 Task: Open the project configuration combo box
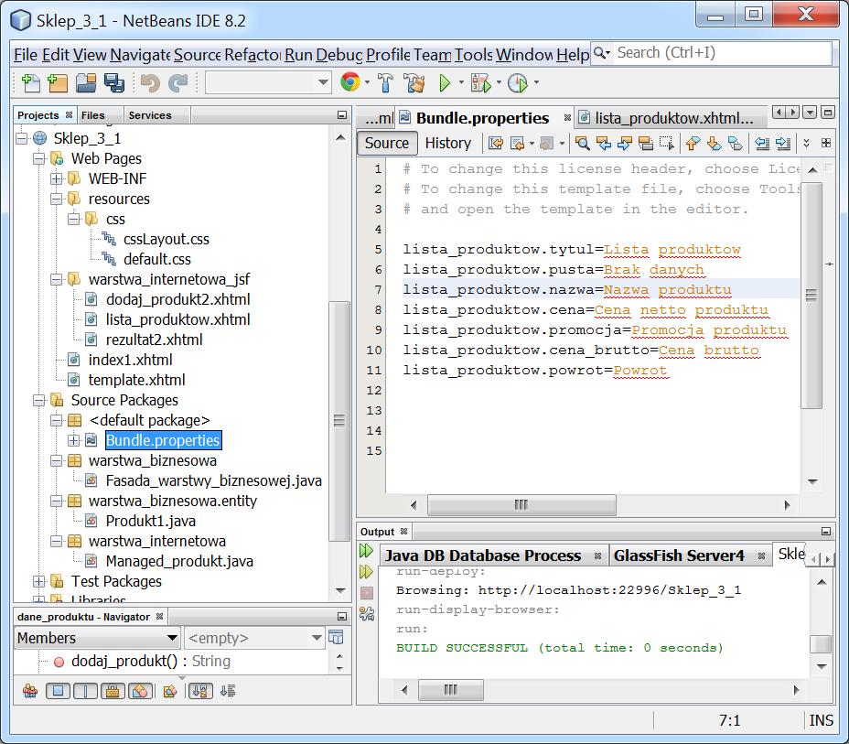click(x=269, y=83)
